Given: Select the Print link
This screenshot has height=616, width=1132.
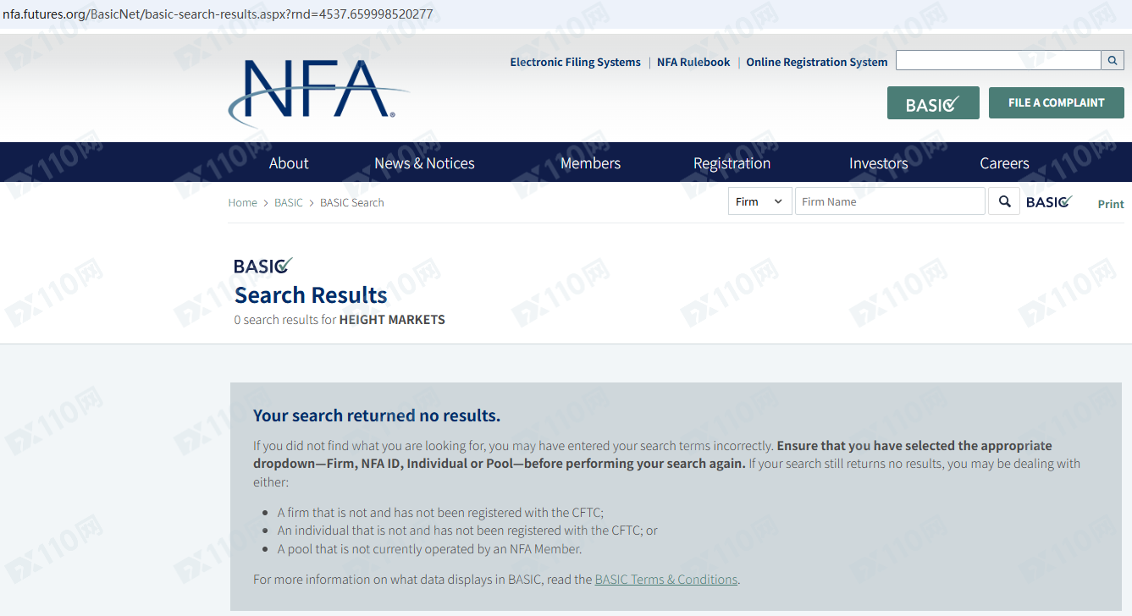Looking at the screenshot, I should (x=1111, y=204).
